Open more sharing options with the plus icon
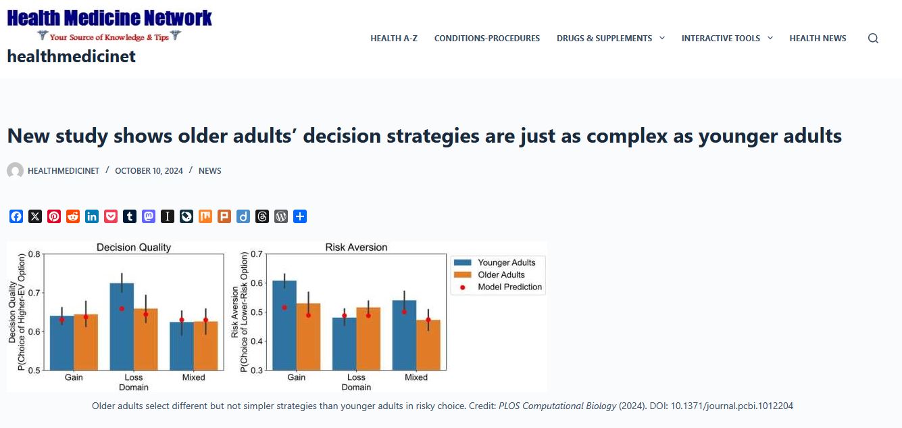Viewport: 902px width, 428px height. (300, 216)
